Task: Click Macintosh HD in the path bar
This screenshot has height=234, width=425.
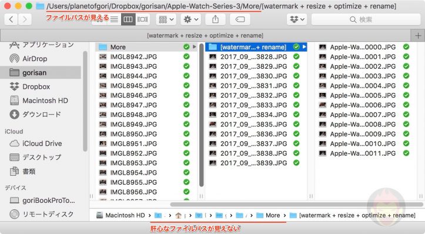Action: (121, 215)
